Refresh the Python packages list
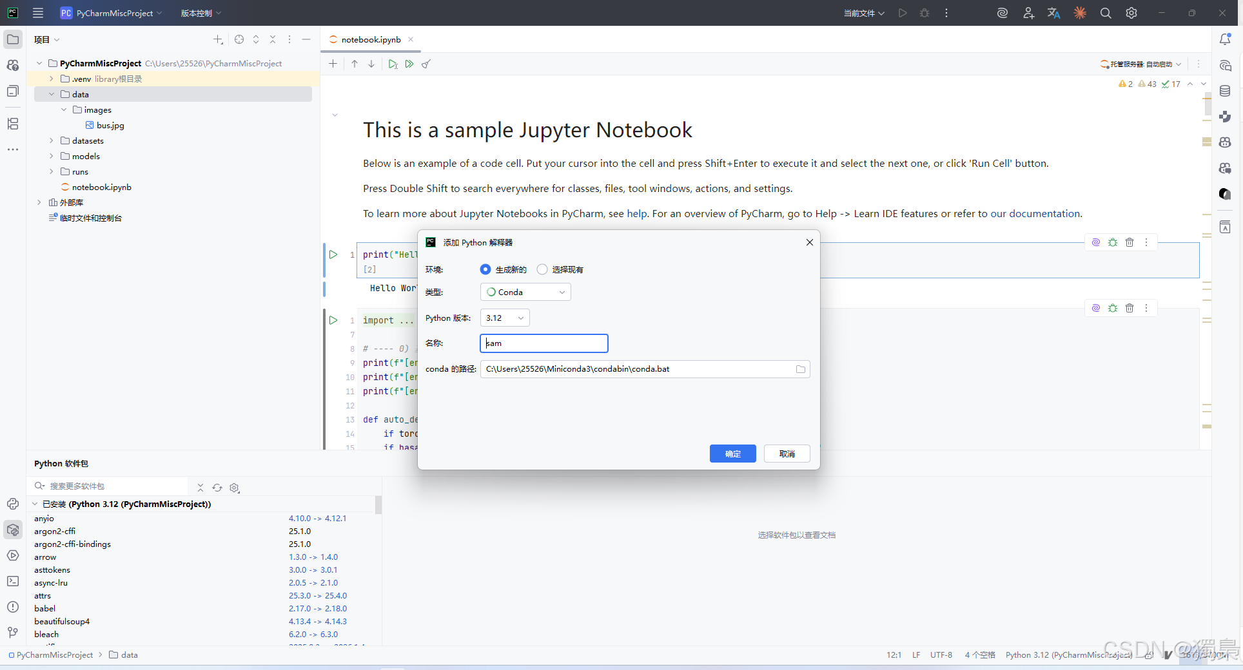Image resolution: width=1243 pixels, height=670 pixels. click(x=217, y=488)
